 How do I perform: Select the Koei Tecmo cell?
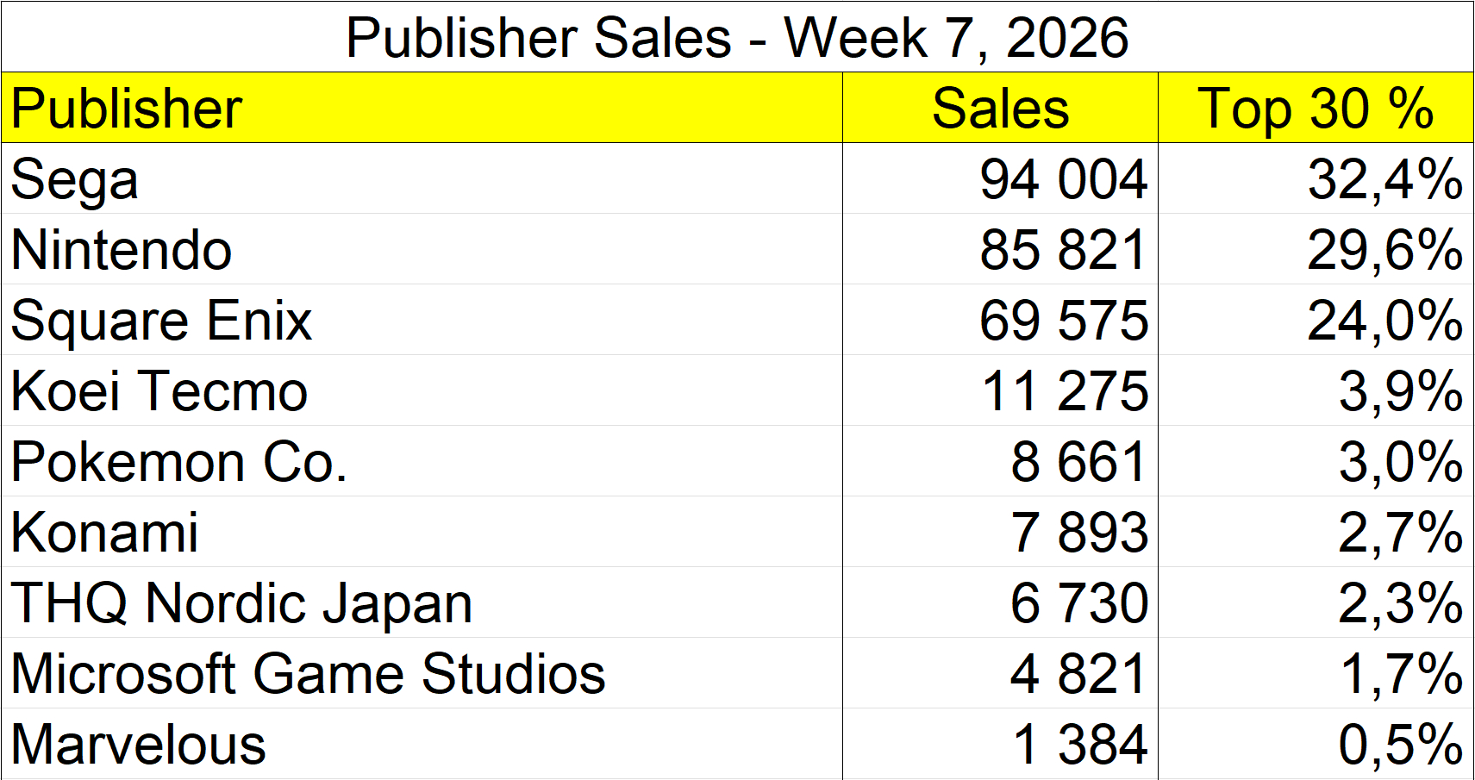pos(159,391)
